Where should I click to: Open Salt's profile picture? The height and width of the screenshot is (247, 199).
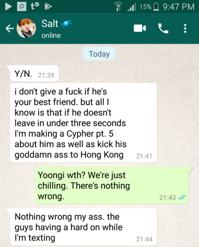pos(26,28)
